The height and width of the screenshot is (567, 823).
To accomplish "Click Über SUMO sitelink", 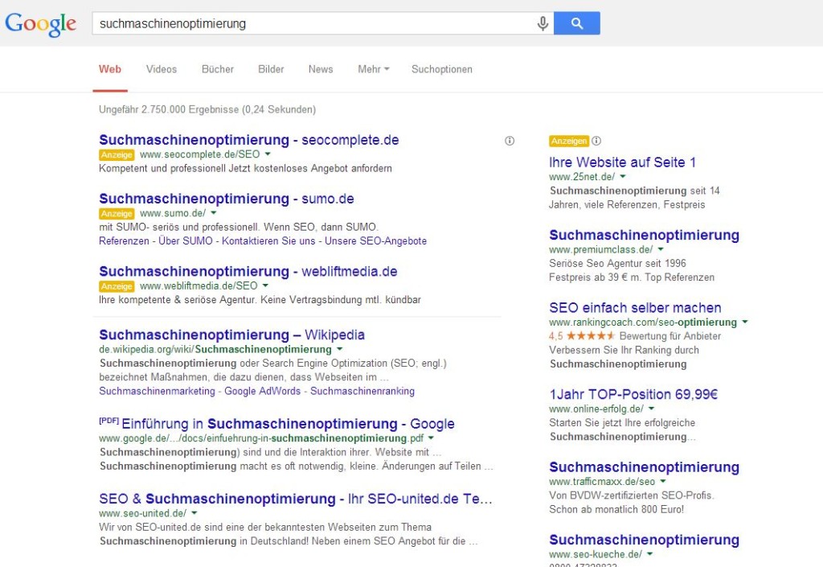I will [186, 241].
